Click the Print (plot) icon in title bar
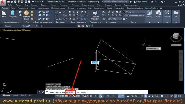Viewport: 185px width, 104px height. coord(29,2)
